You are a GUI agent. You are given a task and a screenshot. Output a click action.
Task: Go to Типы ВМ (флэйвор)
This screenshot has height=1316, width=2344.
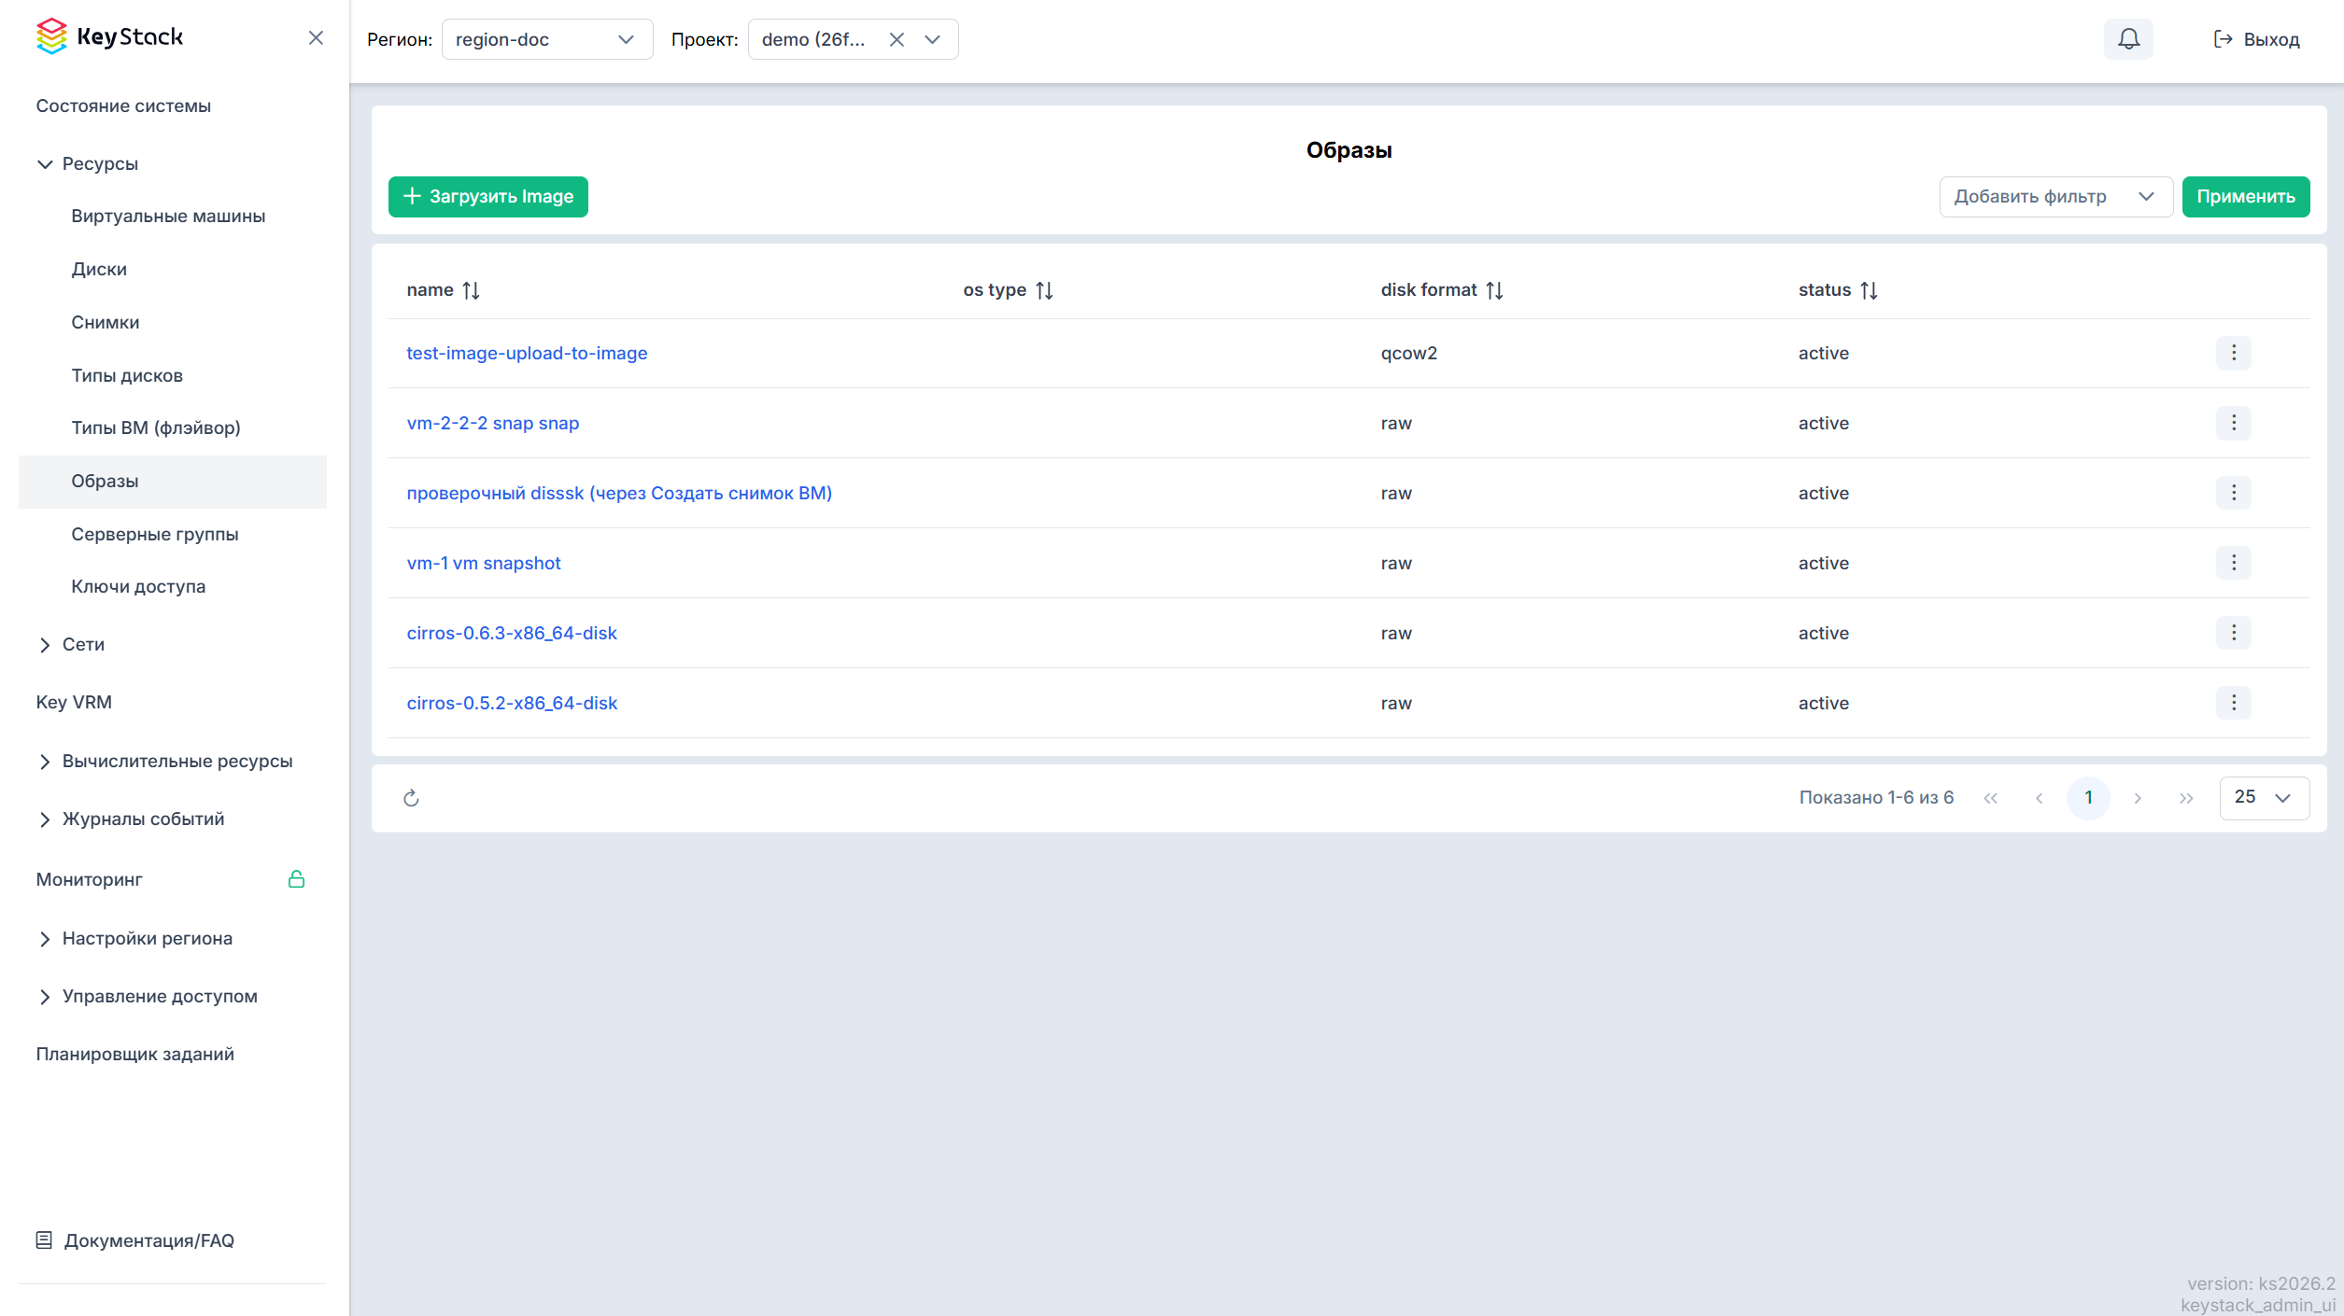point(156,427)
